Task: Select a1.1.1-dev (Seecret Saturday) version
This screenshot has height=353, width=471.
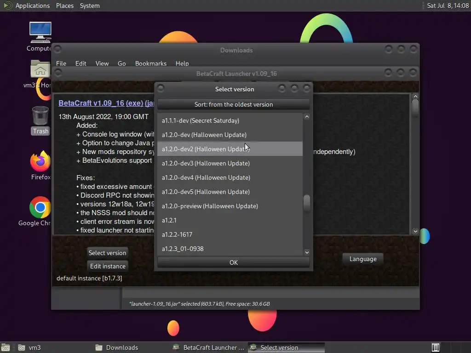Action: click(230, 120)
